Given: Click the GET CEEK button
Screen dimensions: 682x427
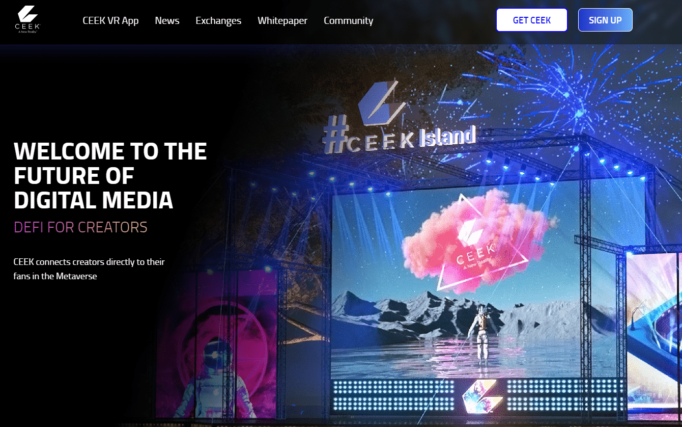Looking at the screenshot, I should pyautogui.click(x=532, y=20).
